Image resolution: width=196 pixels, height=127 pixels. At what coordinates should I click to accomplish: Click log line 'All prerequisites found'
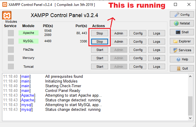point(64,77)
